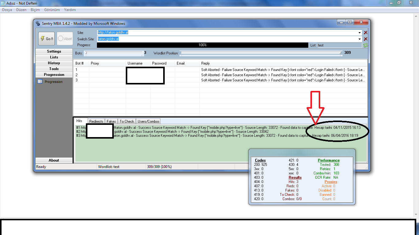Expand the Site URL dropdown arrow

coord(359,32)
